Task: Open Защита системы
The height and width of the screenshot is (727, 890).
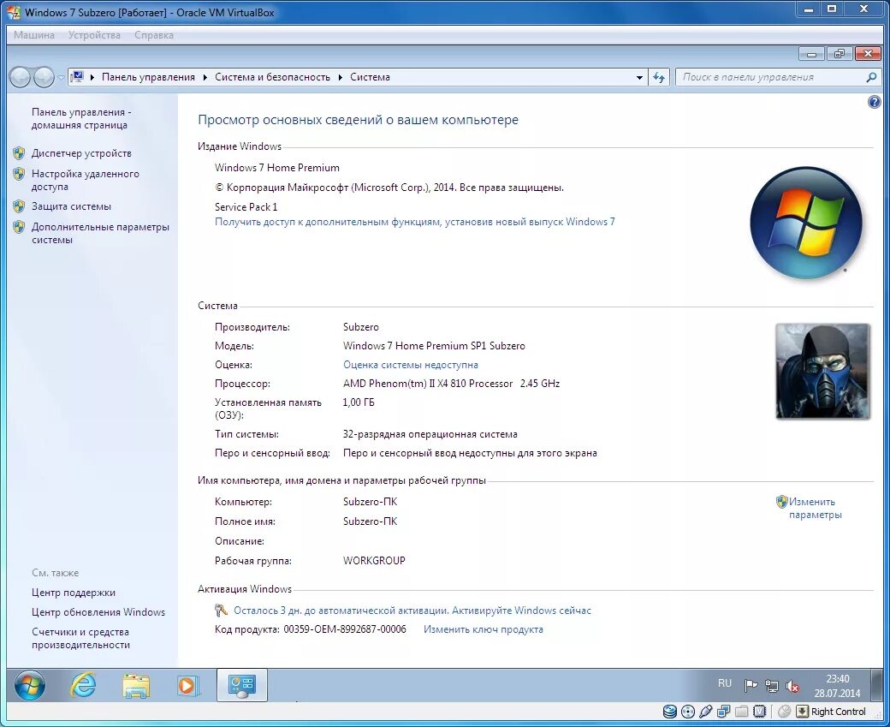Action: pos(72,206)
